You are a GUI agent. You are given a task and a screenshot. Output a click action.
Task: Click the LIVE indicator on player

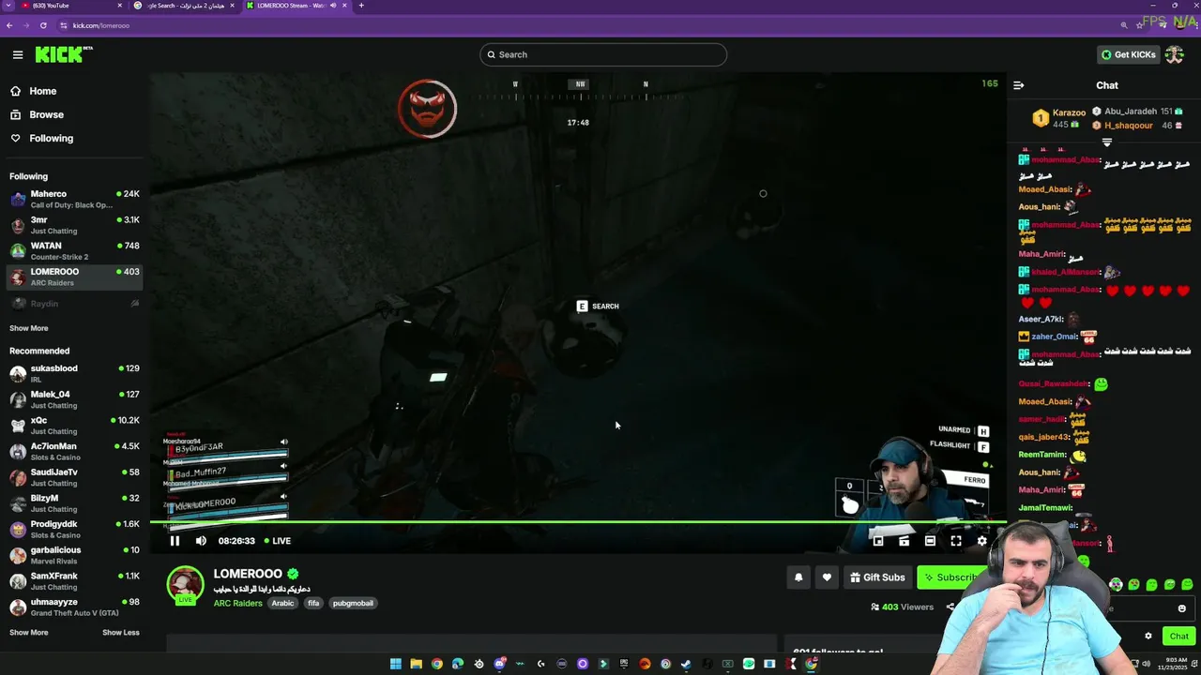point(278,541)
